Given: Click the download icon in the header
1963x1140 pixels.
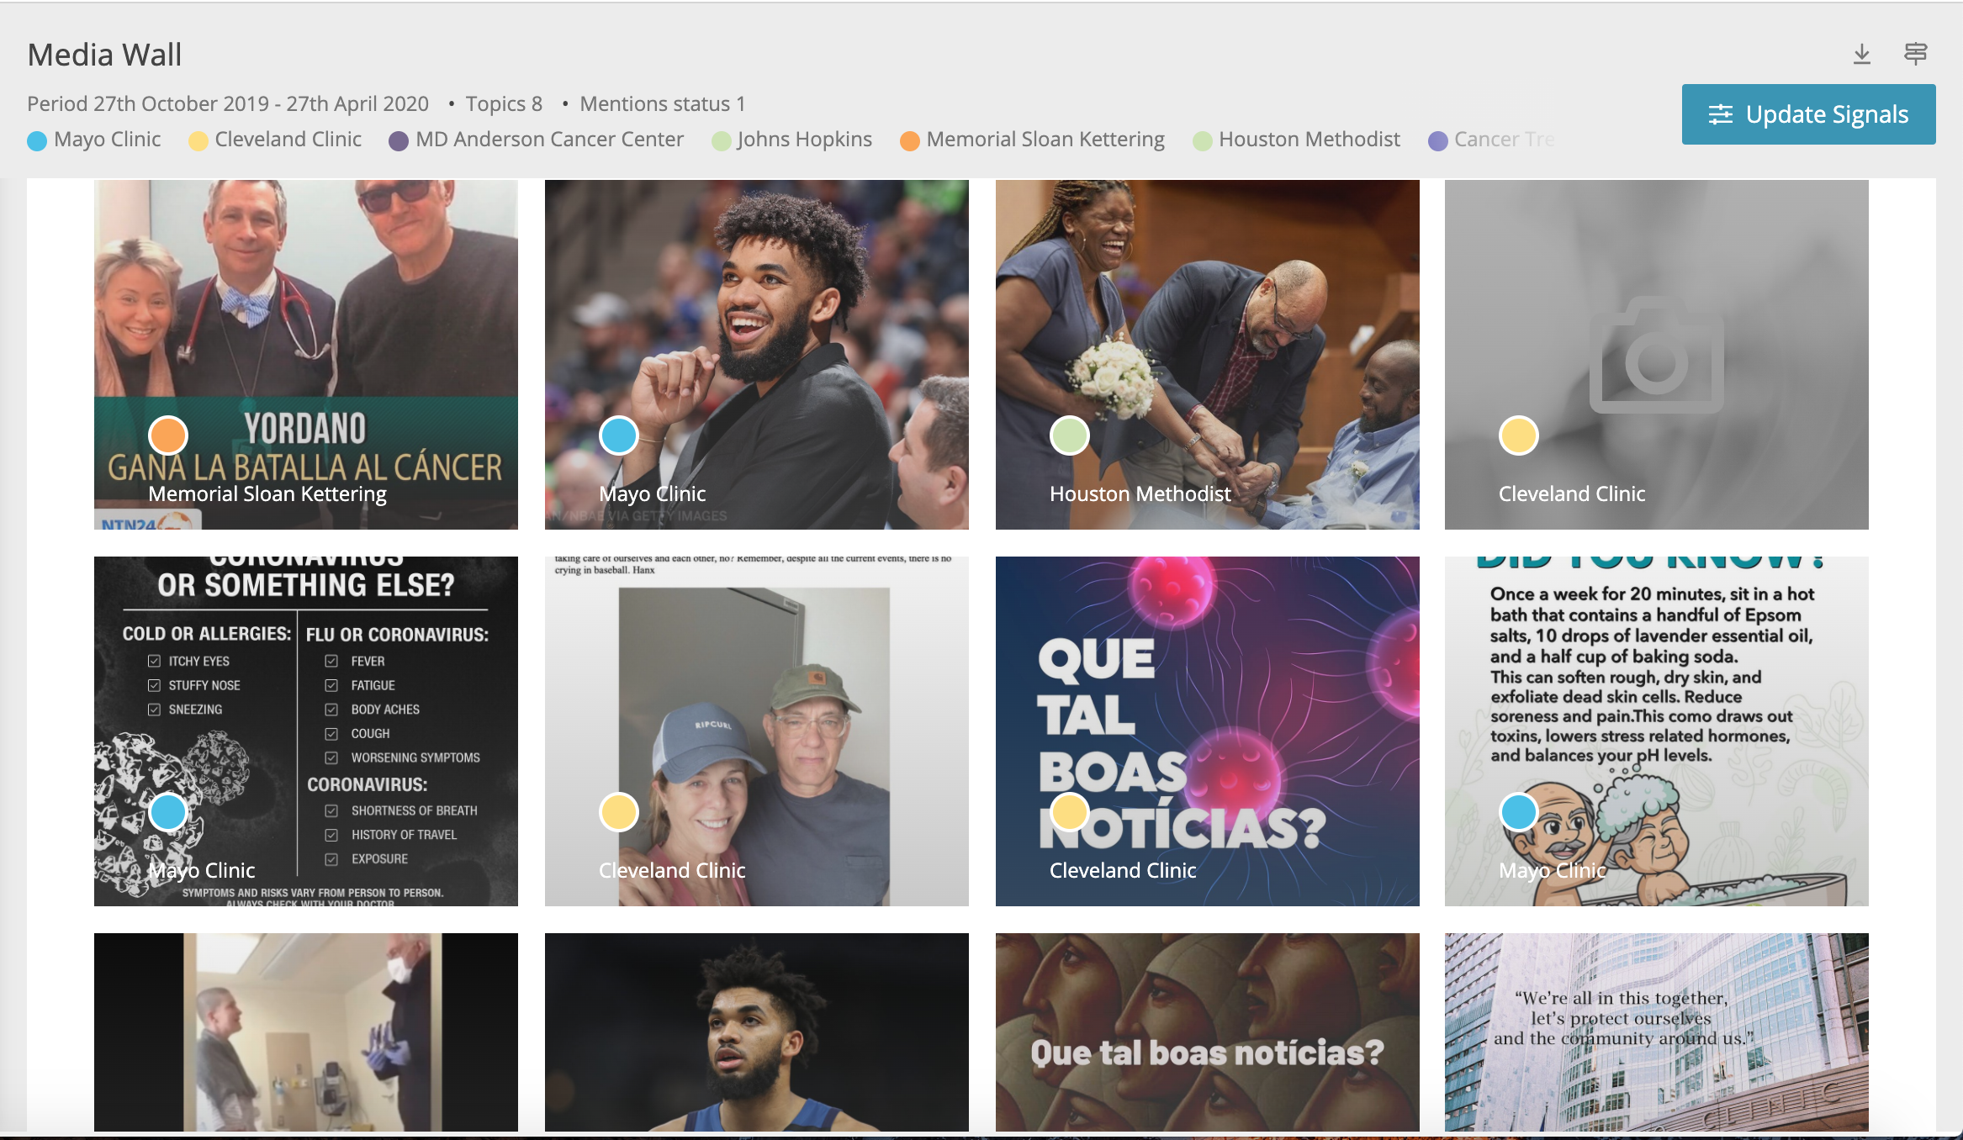Looking at the screenshot, I should click(x=1862, y=55).
